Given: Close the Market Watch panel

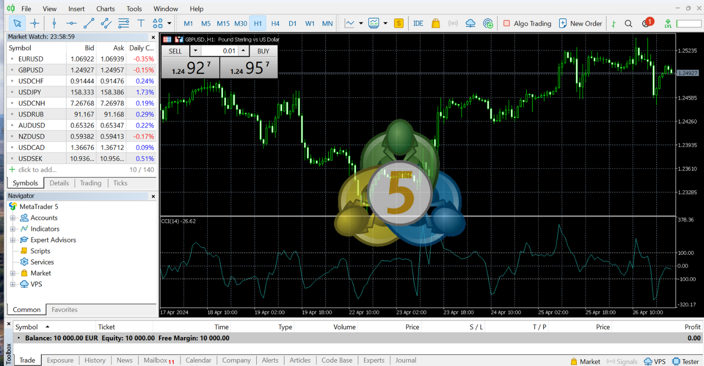Looking at the screenshot, I should (x=153, y=37).
